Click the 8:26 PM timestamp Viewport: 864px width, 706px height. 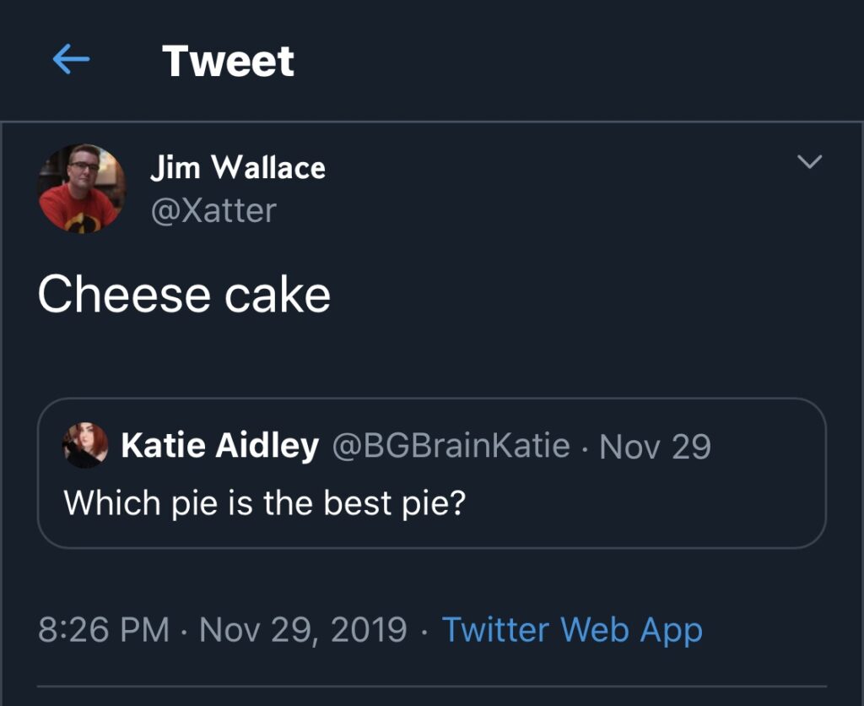click(104, 629)
